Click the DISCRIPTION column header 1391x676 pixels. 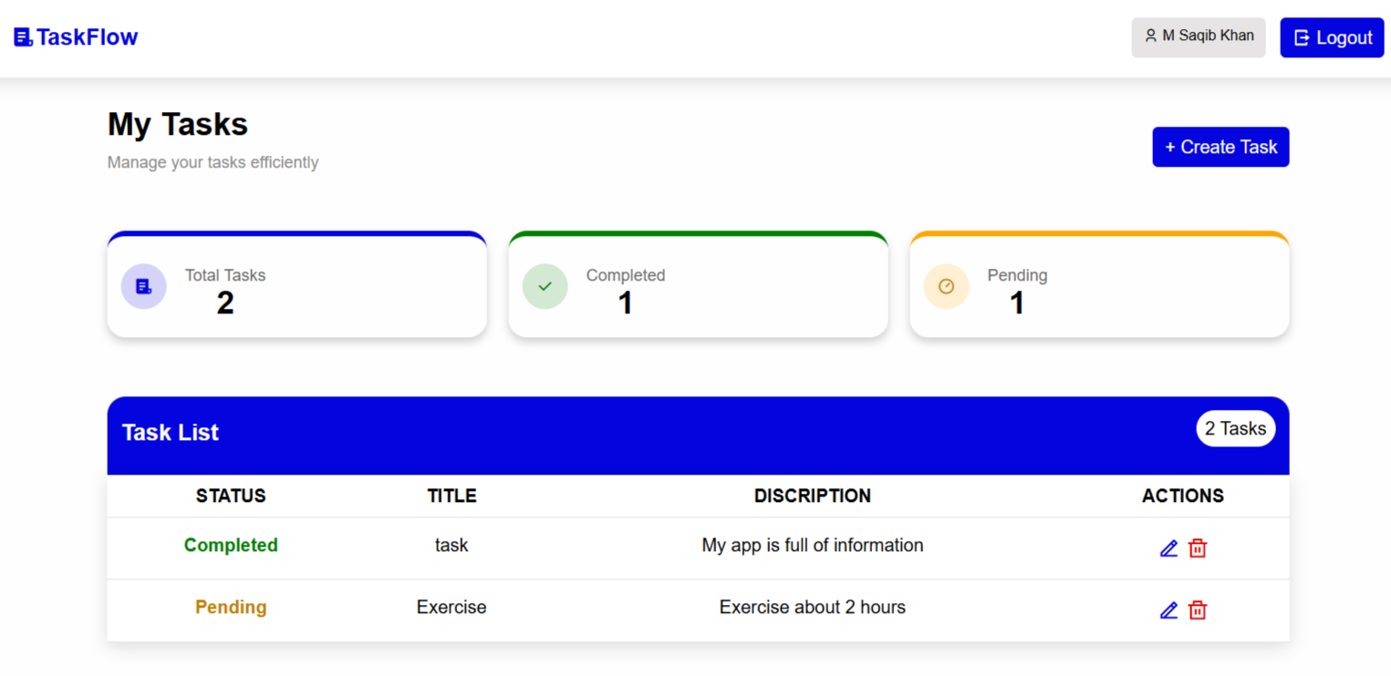coord(812,497)
